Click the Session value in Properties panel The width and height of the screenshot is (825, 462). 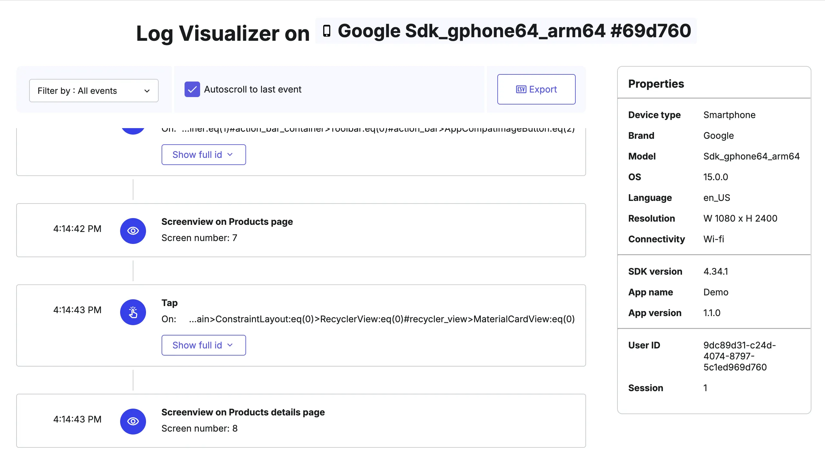point(706,388)
